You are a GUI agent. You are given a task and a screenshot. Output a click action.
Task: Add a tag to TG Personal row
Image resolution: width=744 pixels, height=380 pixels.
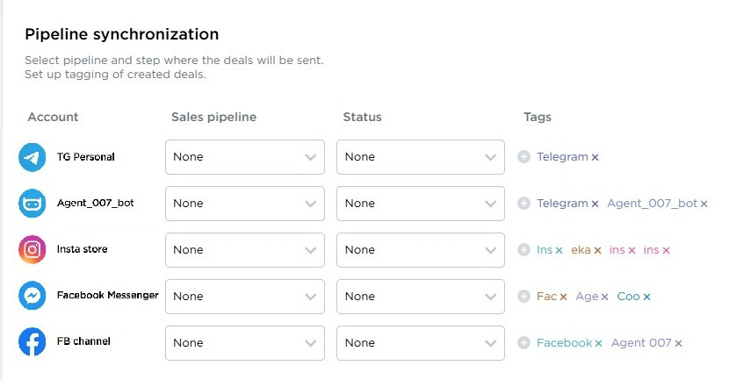point(524,157)
